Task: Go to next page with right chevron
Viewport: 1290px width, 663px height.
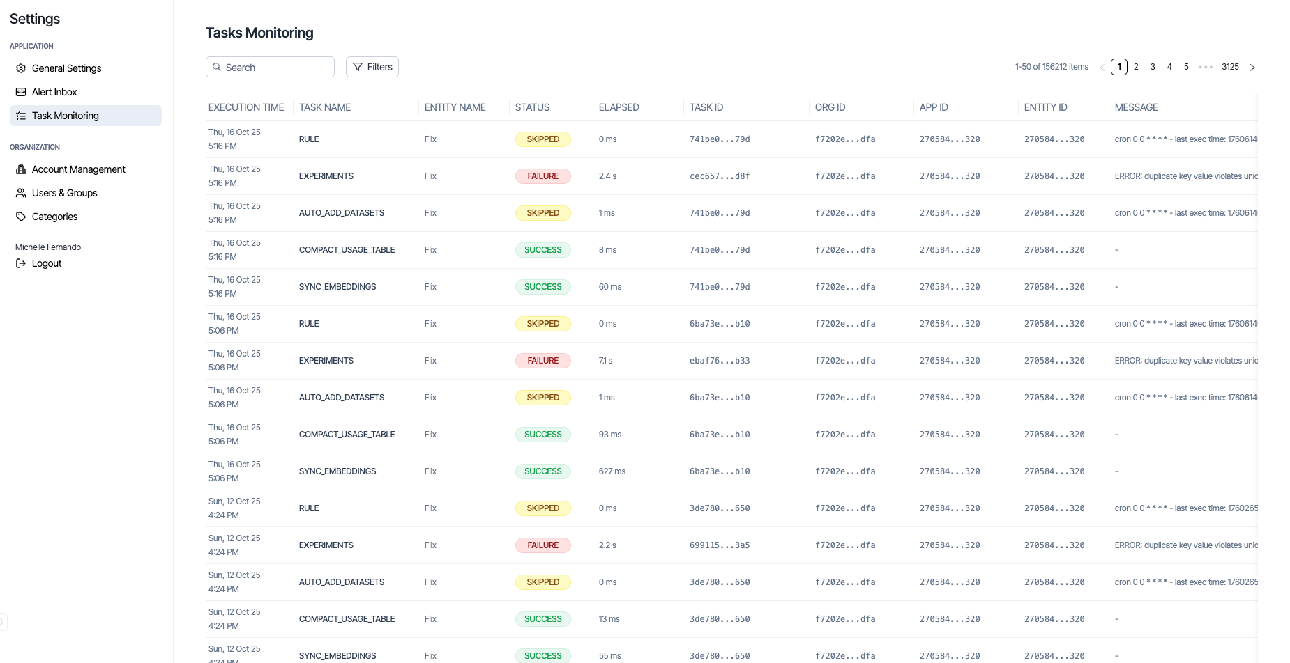Action: [1252, 68]
